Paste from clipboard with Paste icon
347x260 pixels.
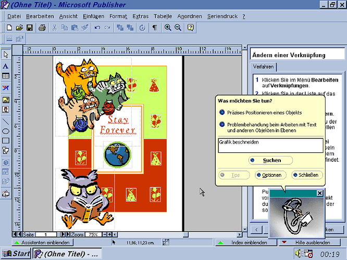click(x=75, y=28)
